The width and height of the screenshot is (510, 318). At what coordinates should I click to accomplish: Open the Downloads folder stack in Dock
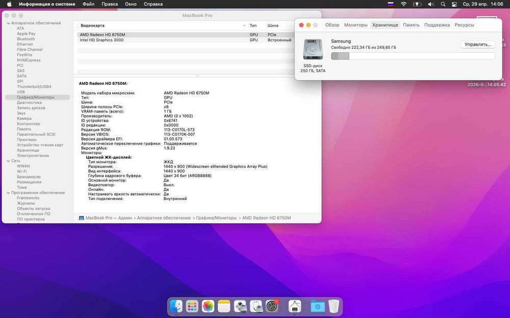(x=317, y=306)
